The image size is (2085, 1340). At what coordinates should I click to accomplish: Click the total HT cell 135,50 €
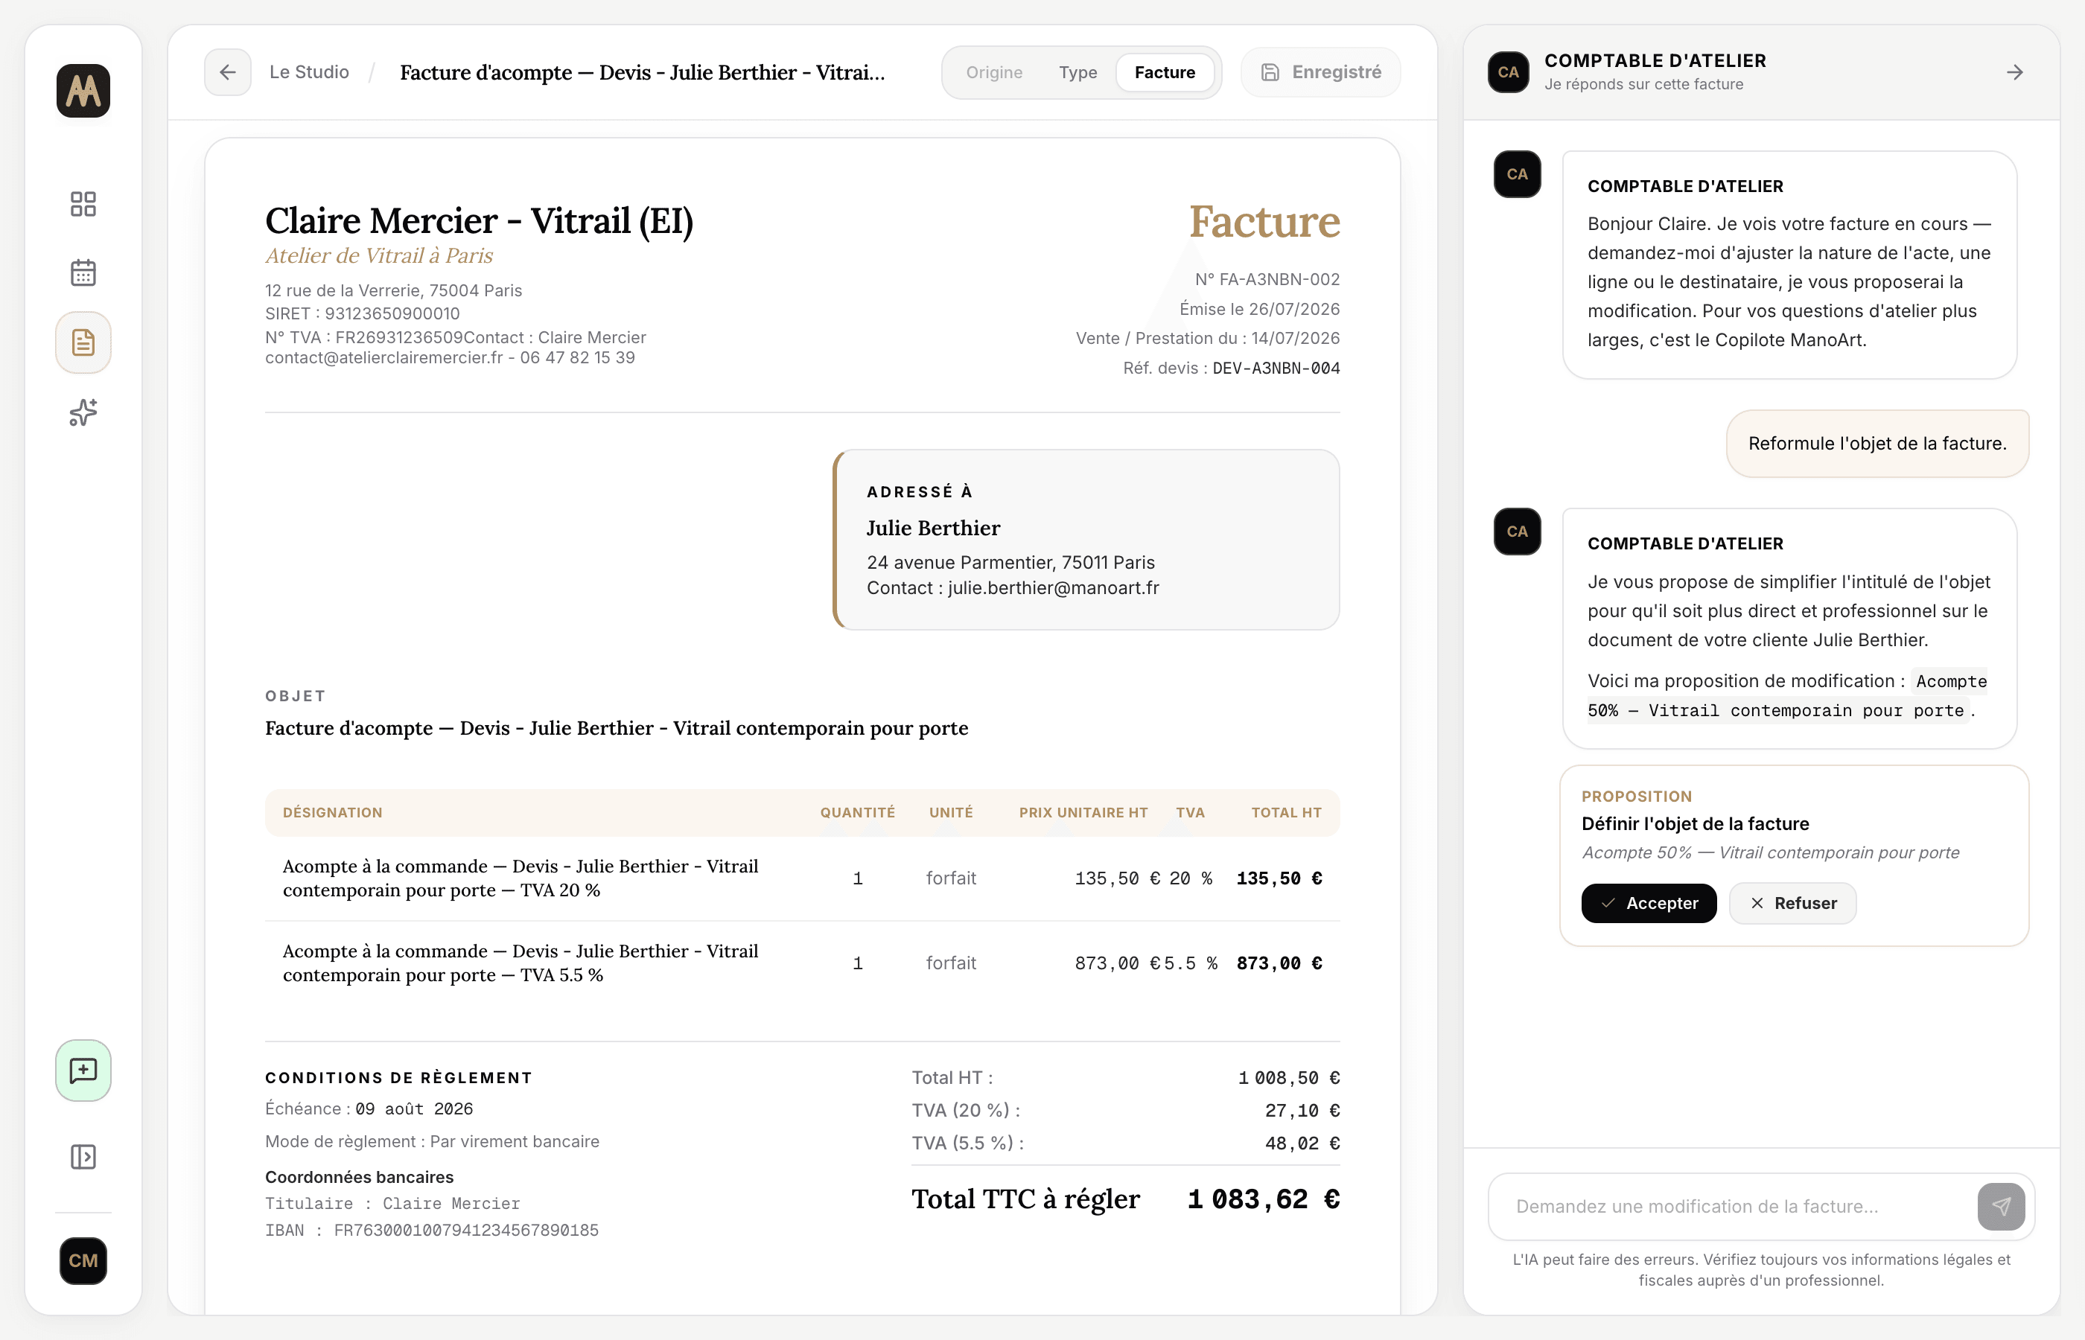click(1279, 879)
